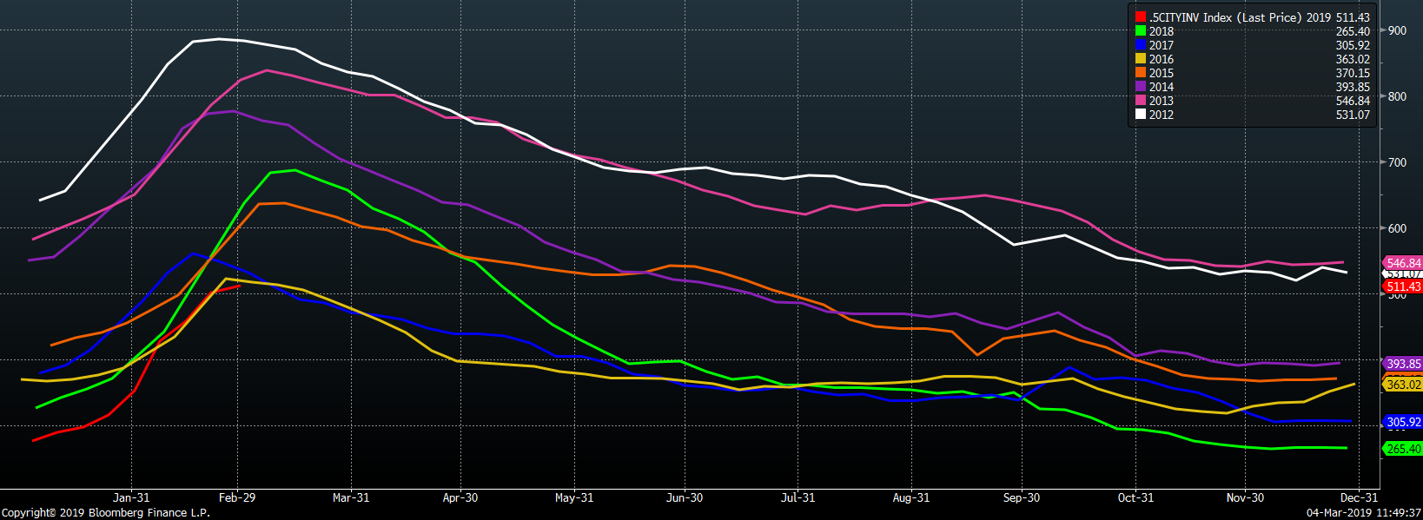Click the 900 y-axis value label
The width and height of the screenshot is (1423, 520).
pyautogui.click(x=1397, y=30)
